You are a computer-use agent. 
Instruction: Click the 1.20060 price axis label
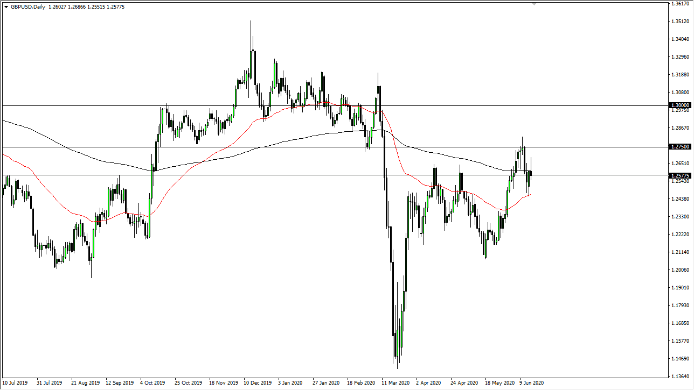click(680, 270)
